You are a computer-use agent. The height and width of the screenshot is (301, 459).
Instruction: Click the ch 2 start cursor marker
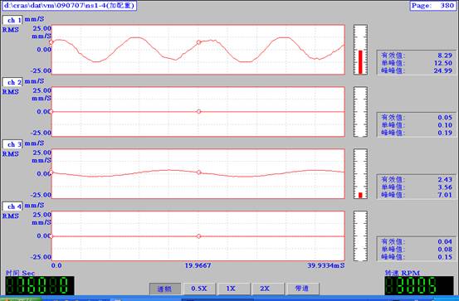tap(51, 111)
